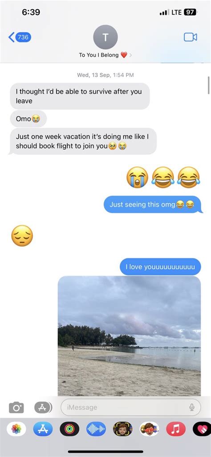Open the Music iMessage app
This screenshot has height=457, width=211.
176,429
